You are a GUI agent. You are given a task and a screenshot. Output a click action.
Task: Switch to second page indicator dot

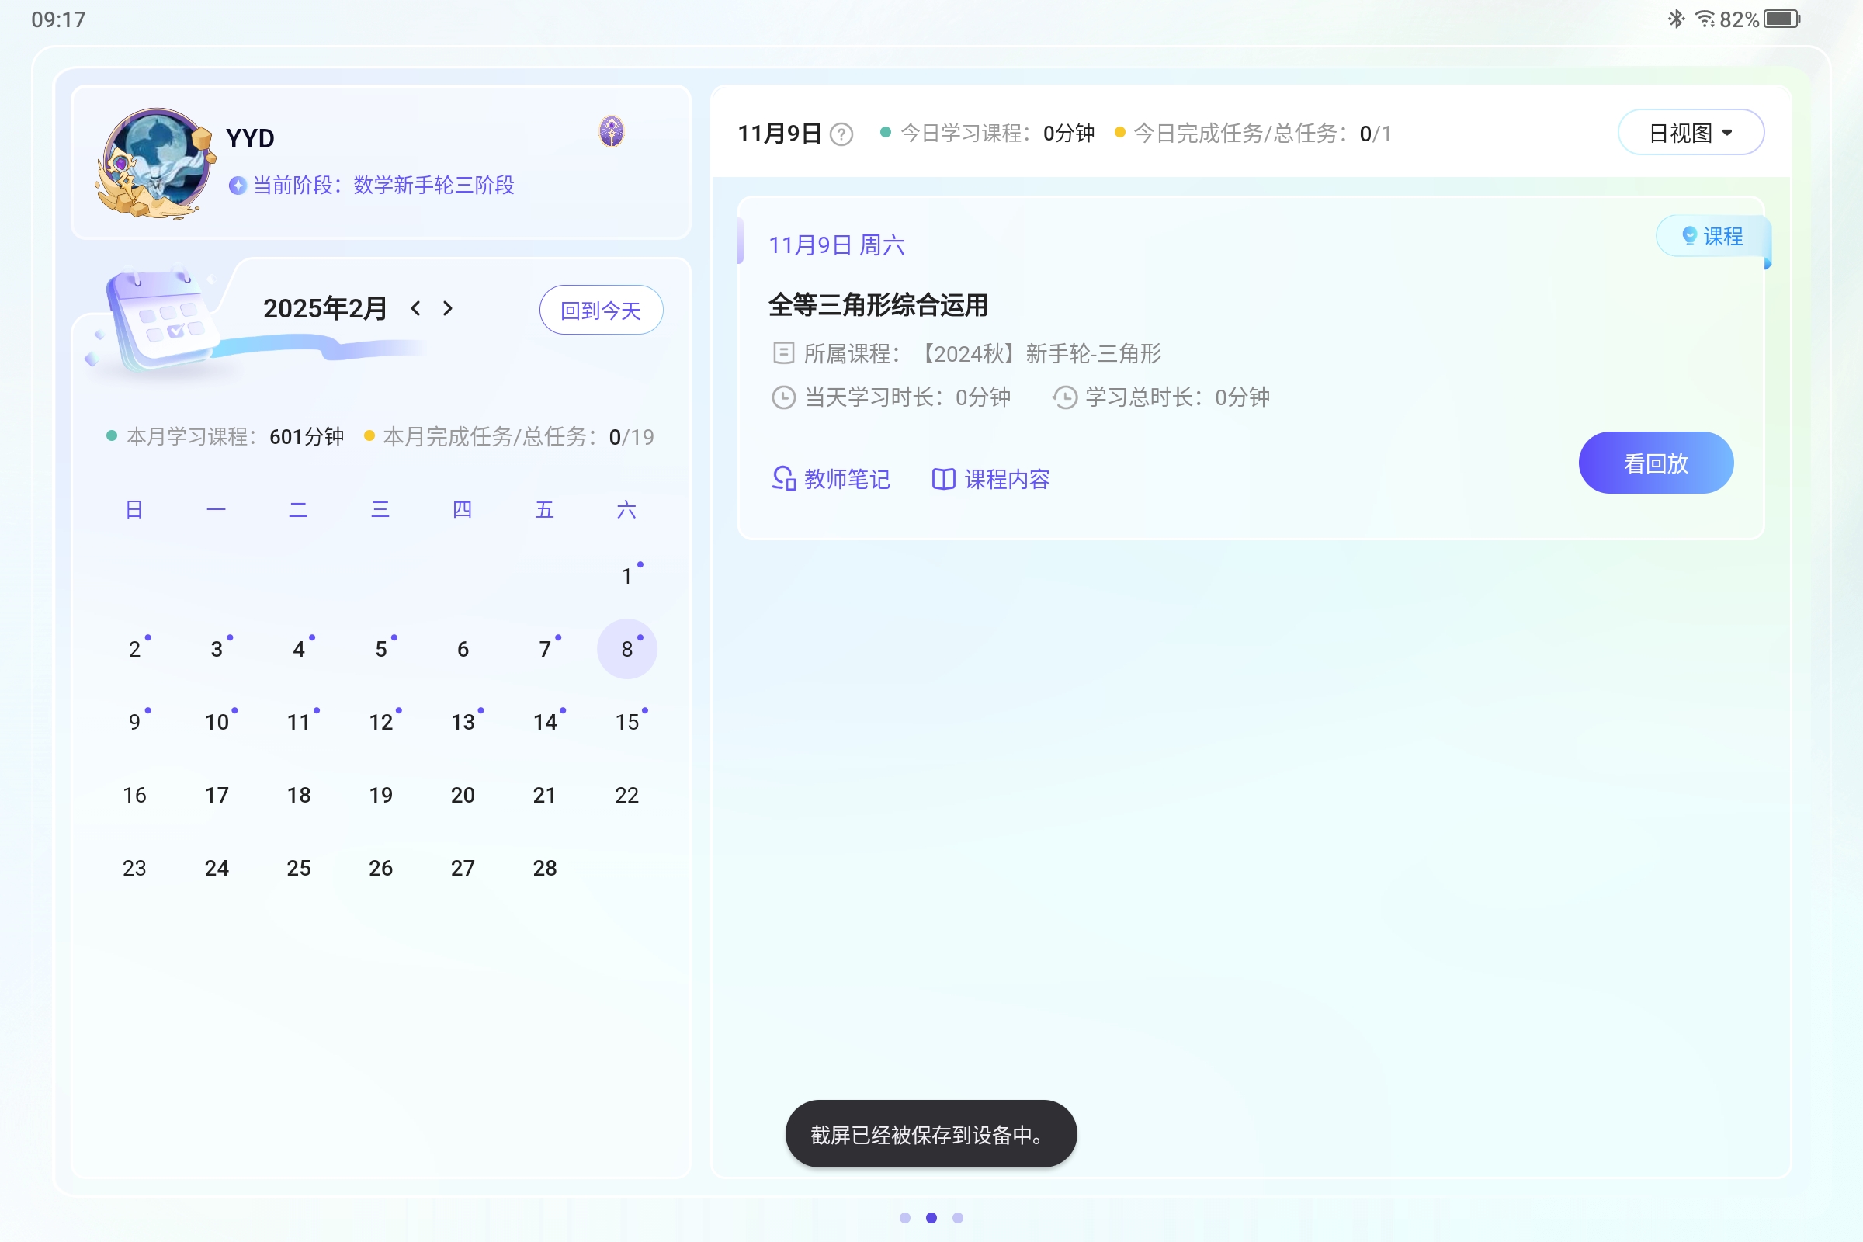point(931,1217)
